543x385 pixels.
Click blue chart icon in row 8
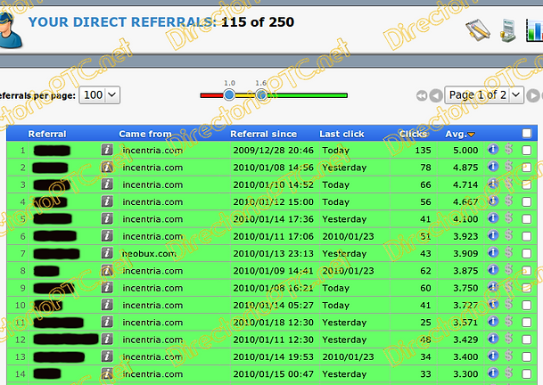[493, 270]
